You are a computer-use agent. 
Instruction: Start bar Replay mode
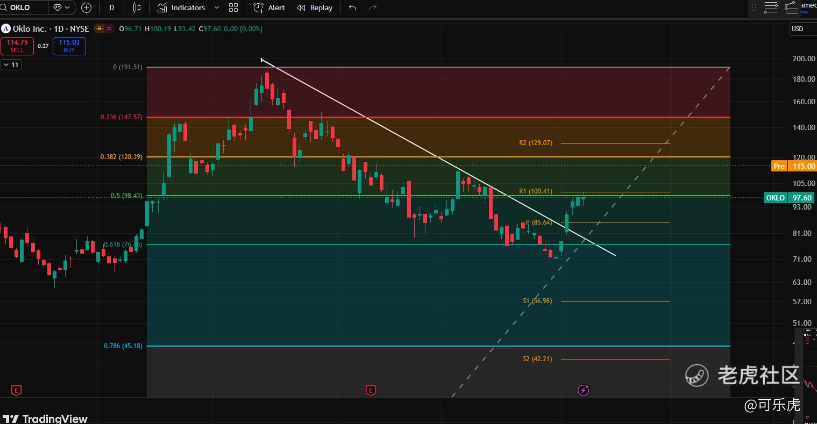pos(315,8)
